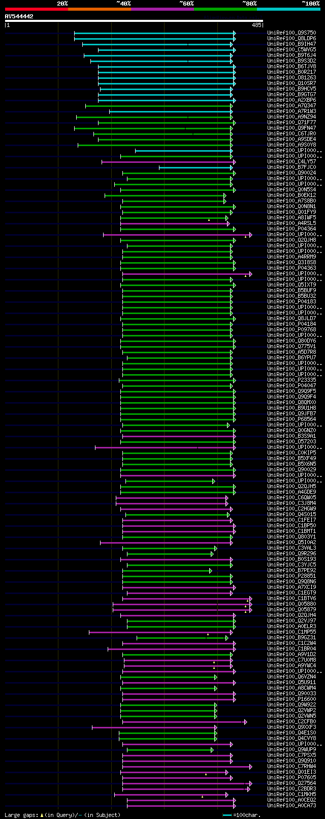Click the green alignment bar for UniRef100_B0EK12
This screenshot has width=325, height=819.
166,195
